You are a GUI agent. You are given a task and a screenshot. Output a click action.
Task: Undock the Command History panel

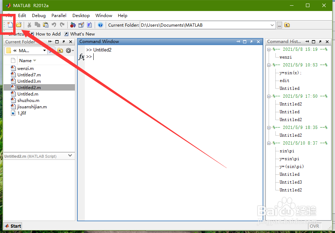point(320,42)
